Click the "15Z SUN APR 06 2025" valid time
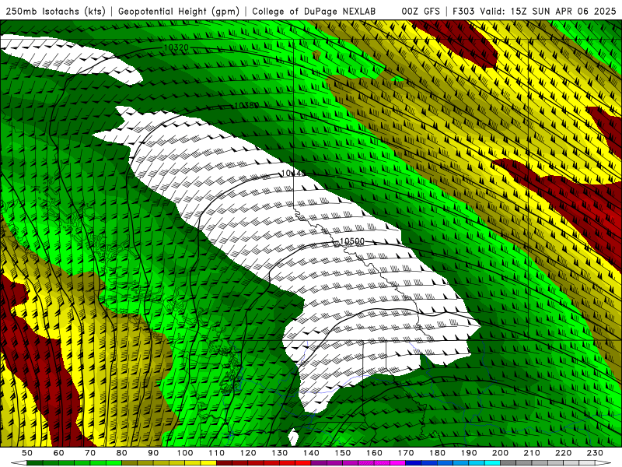 [x=563, y=11]
